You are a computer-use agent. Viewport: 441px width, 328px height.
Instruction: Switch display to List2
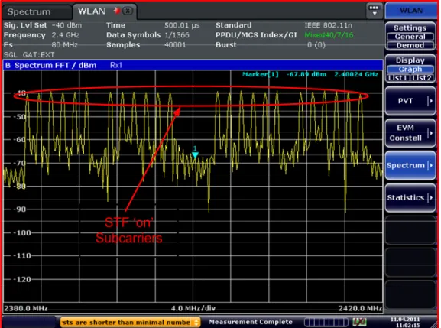pyautogui.click(x=422, y=78)
